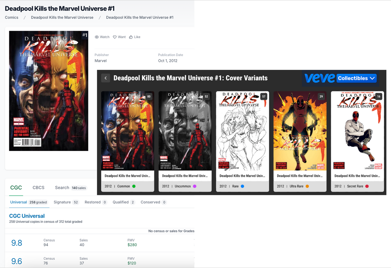Click the blue Rare rarity dot

pyautogui.click(x=243, y=186)
